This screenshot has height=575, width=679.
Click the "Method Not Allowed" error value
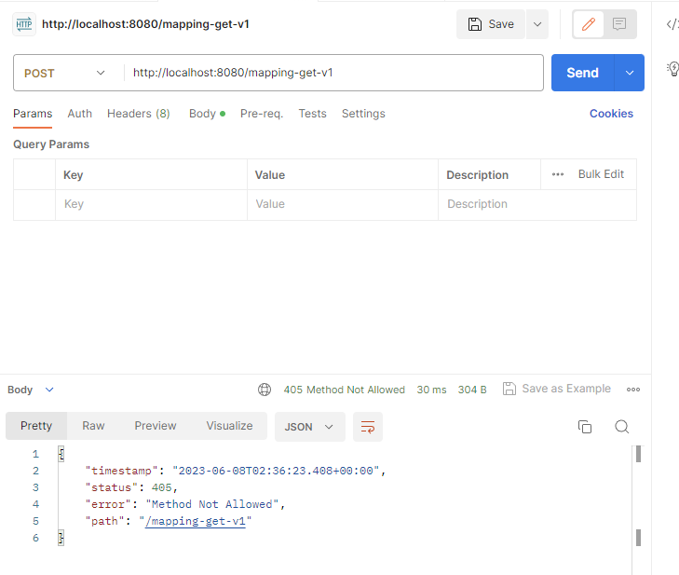[212, 504]
